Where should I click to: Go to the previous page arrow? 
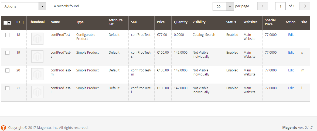point(263,6)
